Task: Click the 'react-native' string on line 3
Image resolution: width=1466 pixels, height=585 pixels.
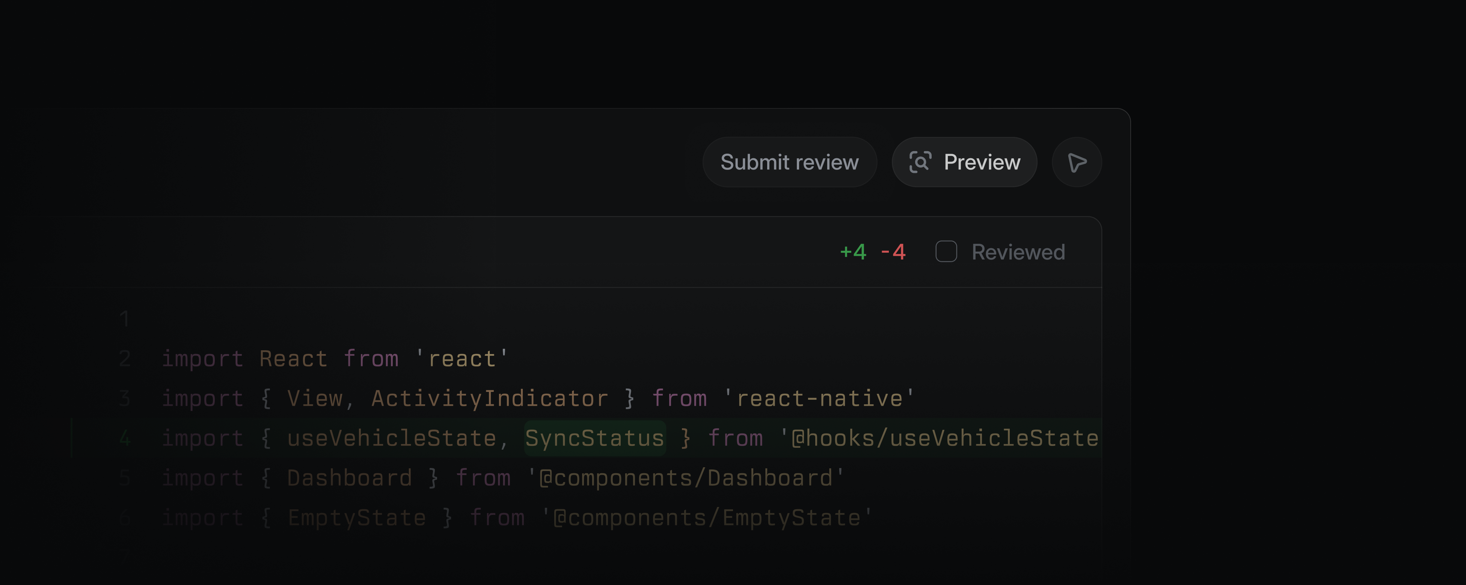Action: point(819,399)
